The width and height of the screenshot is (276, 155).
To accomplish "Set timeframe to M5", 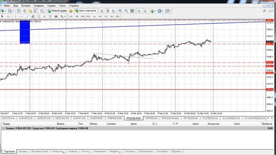I will pos(77,16).
